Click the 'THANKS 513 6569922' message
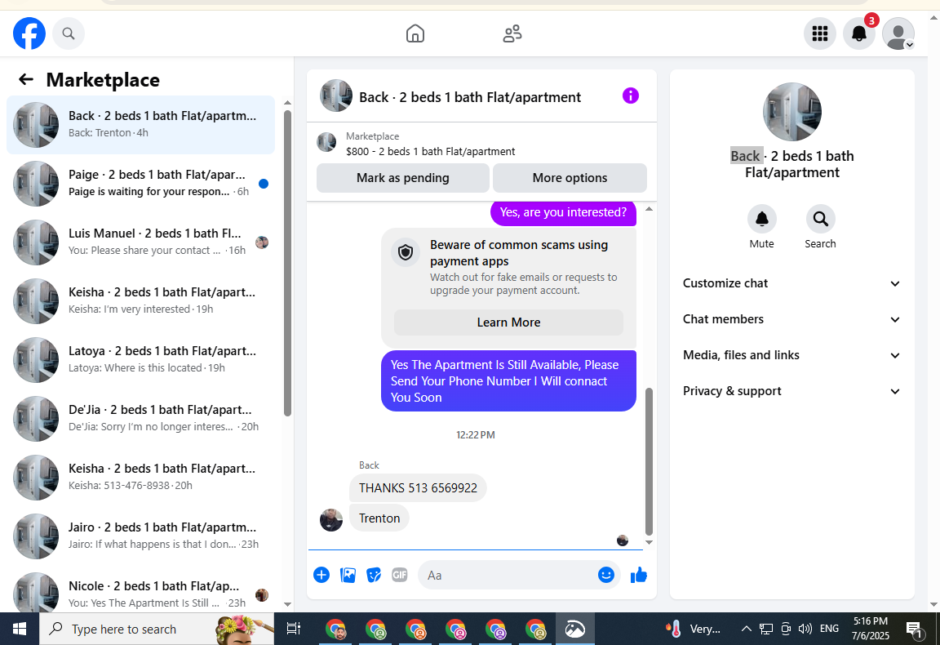Image resolution: width=940 pixels, height=645 pixels. 418,487
